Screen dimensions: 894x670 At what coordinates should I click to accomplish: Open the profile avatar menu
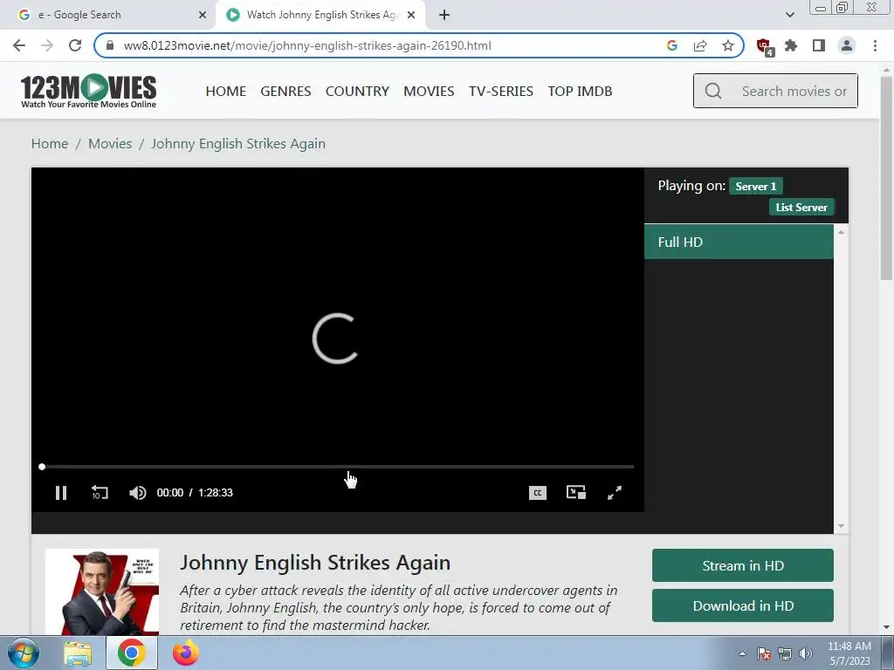[x=847, y=45]
